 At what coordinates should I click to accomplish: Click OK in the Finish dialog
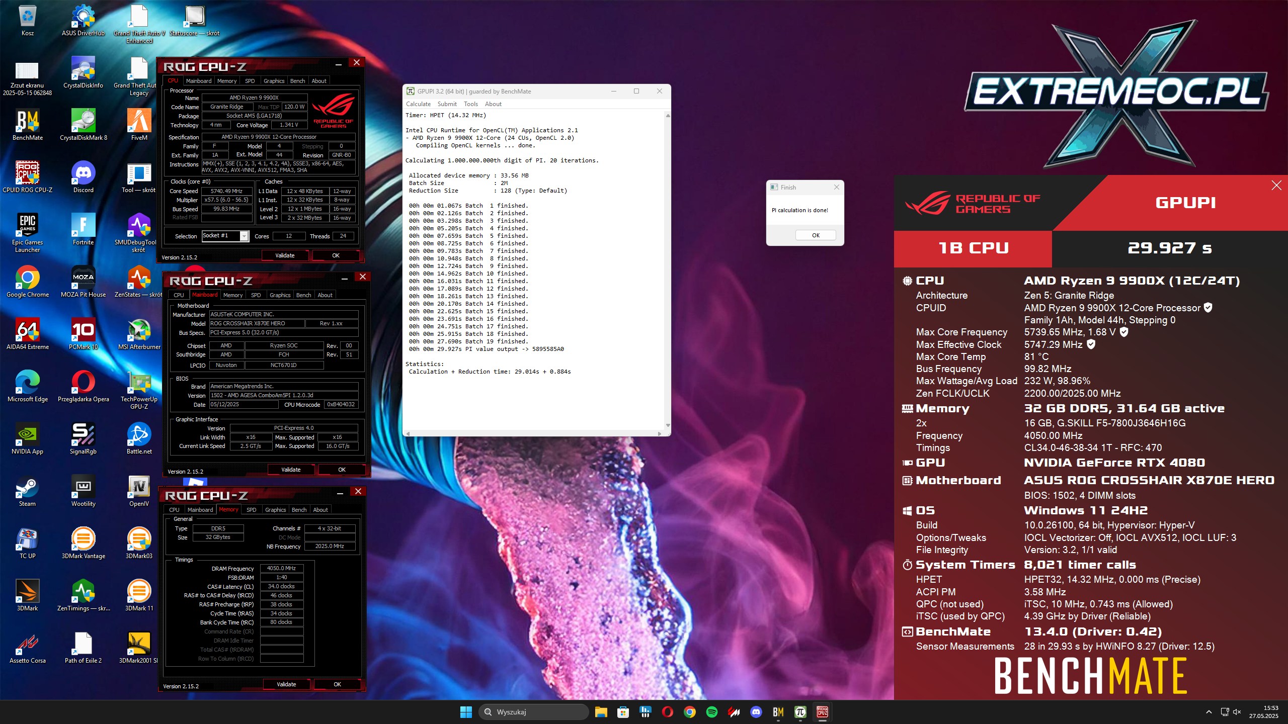tap(816, 235)
